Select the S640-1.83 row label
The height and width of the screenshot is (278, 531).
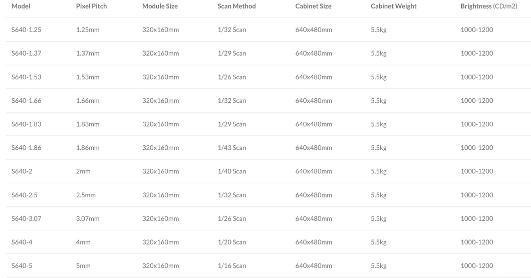(27, 124)
